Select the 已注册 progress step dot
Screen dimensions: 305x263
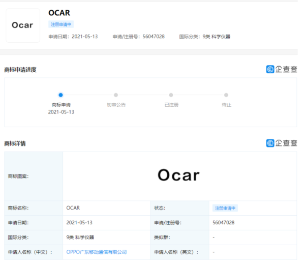[x=171, y=95]
